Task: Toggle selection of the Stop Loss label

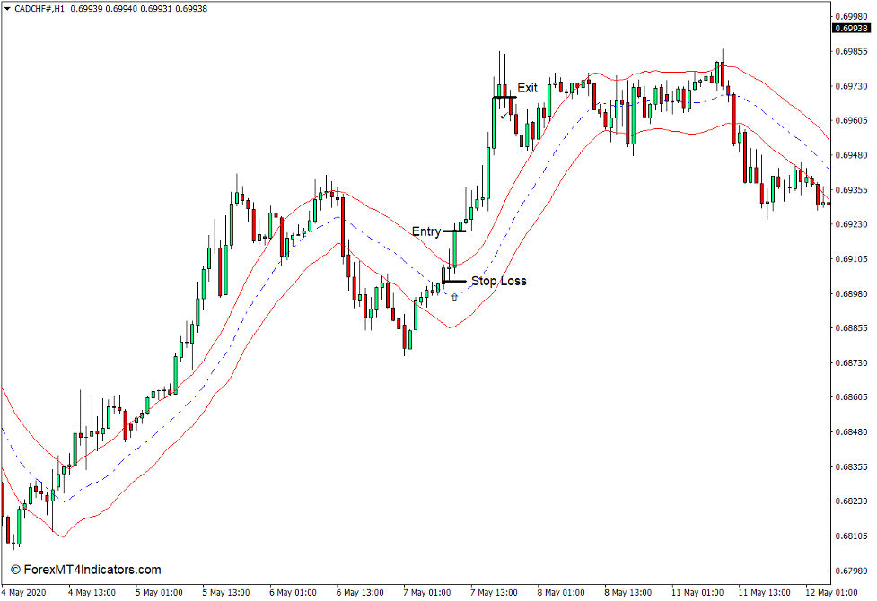Action: point(499,280)
